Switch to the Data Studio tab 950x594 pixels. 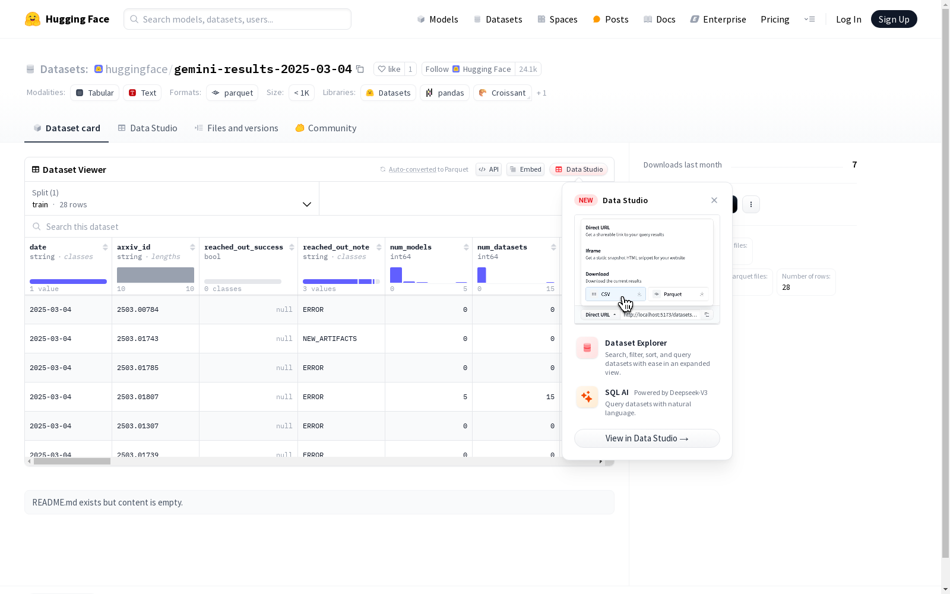point(147,128)
